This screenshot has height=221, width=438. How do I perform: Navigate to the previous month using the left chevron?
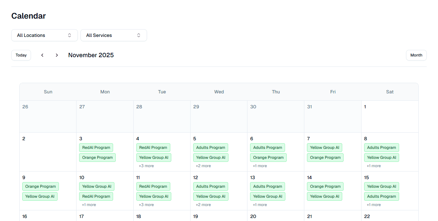point(42,55)
